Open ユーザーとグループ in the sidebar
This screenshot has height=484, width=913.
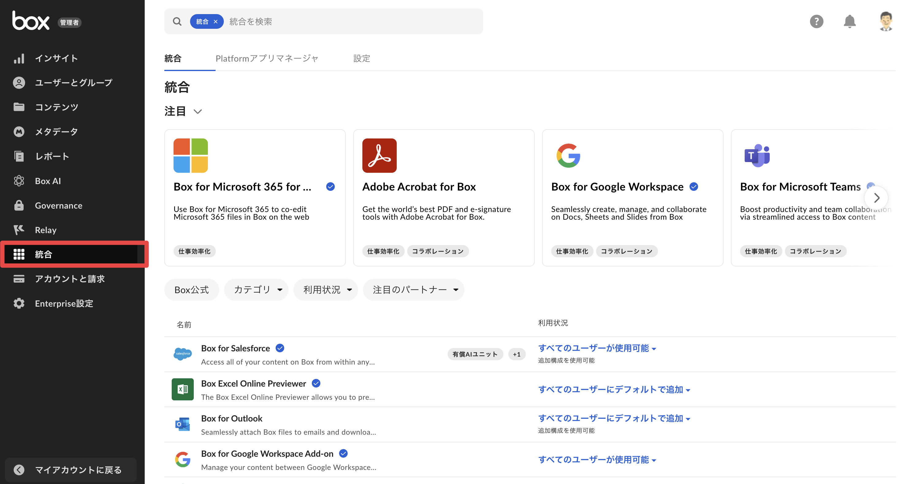[73, 83]
